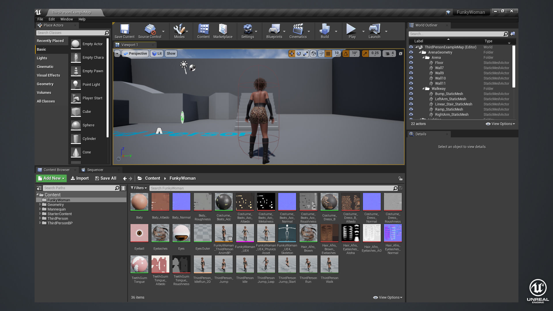Viewport: 553px width, 311px height.
Task: Hide the Wall7 actor with eye icon
Action: (x=411, y=68)
